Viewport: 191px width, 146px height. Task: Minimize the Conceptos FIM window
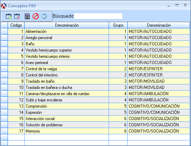[x=169, y=6]
